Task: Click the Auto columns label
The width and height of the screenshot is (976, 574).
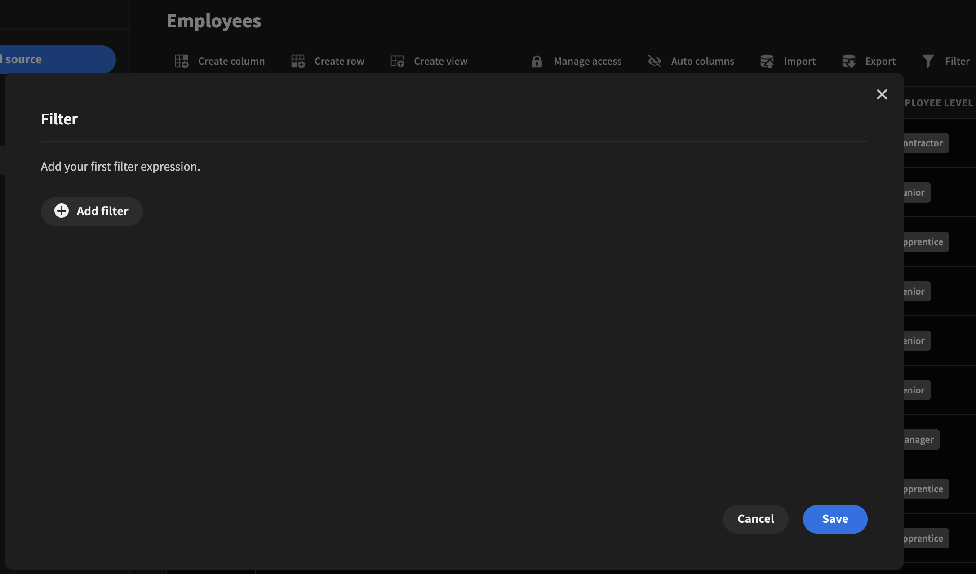Action: point(702,61)
